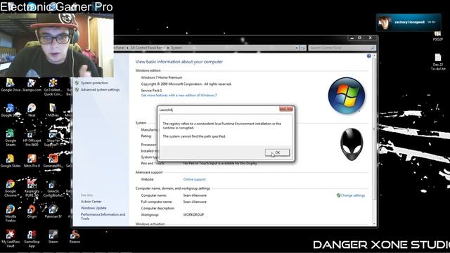Click Get more features with new edition link

click(x=179, y=96)
